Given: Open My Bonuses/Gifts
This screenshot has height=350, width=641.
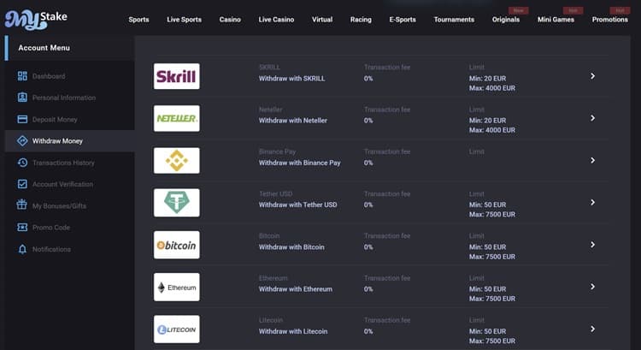Looking at the screenshot, I should [x=59, y=206].
